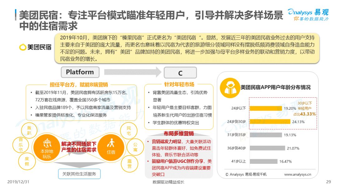Click the page number 29
The width and height of the screenshot is (337, 189).
pyautogui.click(x=328, y=182)
